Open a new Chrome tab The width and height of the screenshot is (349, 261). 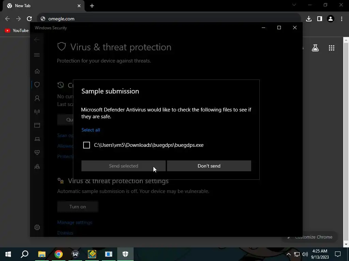[92, 6]
